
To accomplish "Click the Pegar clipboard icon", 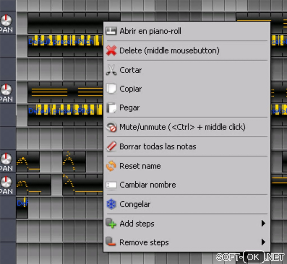I will [111, 108].
